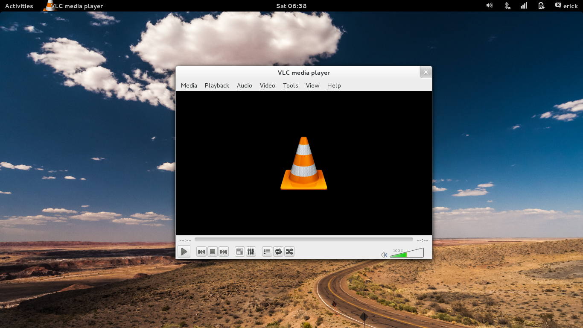Open GNOME Activities overview

point(19,6)
